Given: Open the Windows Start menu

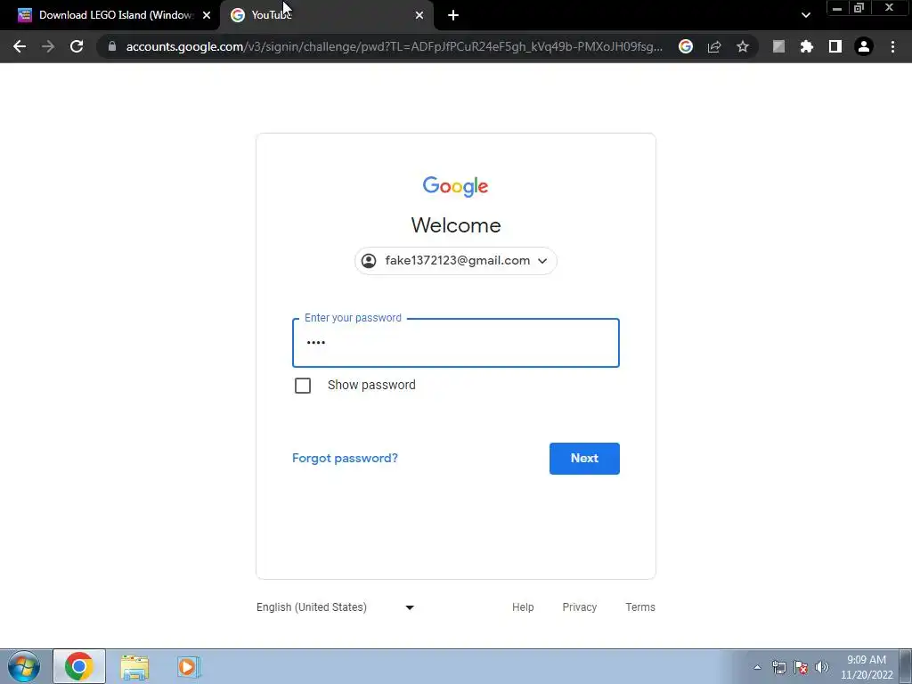Looking at the screenshot, I should 24,666.
